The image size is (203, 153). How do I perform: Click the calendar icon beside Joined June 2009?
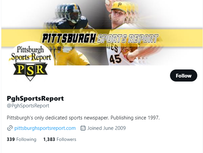click(x=83, y=128)
